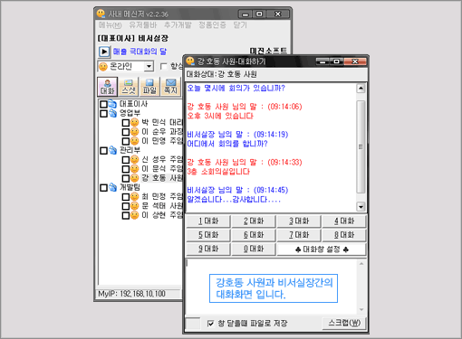Select 신 성우 주임 in the user tree
The width and height of the screenshot is (462, 339).
(x=162, y=159)
